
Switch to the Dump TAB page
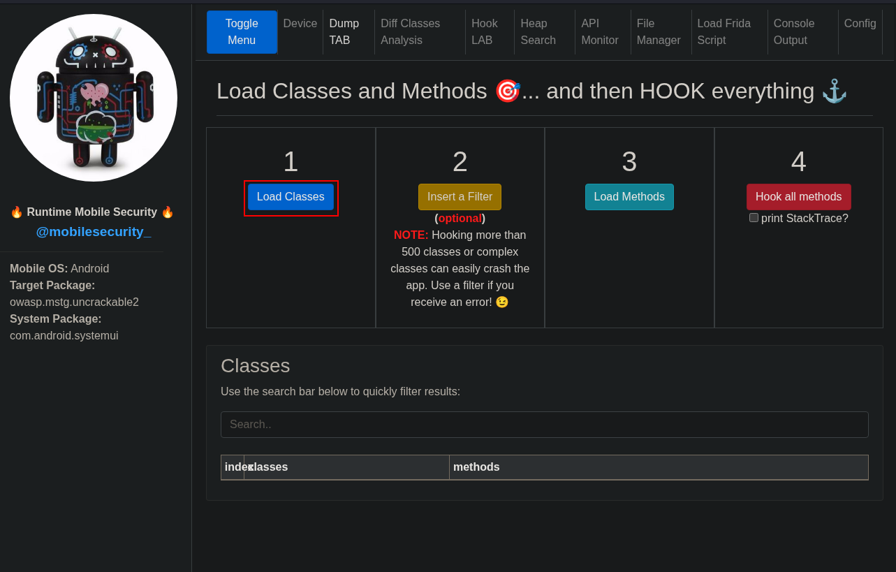point(344,32)
